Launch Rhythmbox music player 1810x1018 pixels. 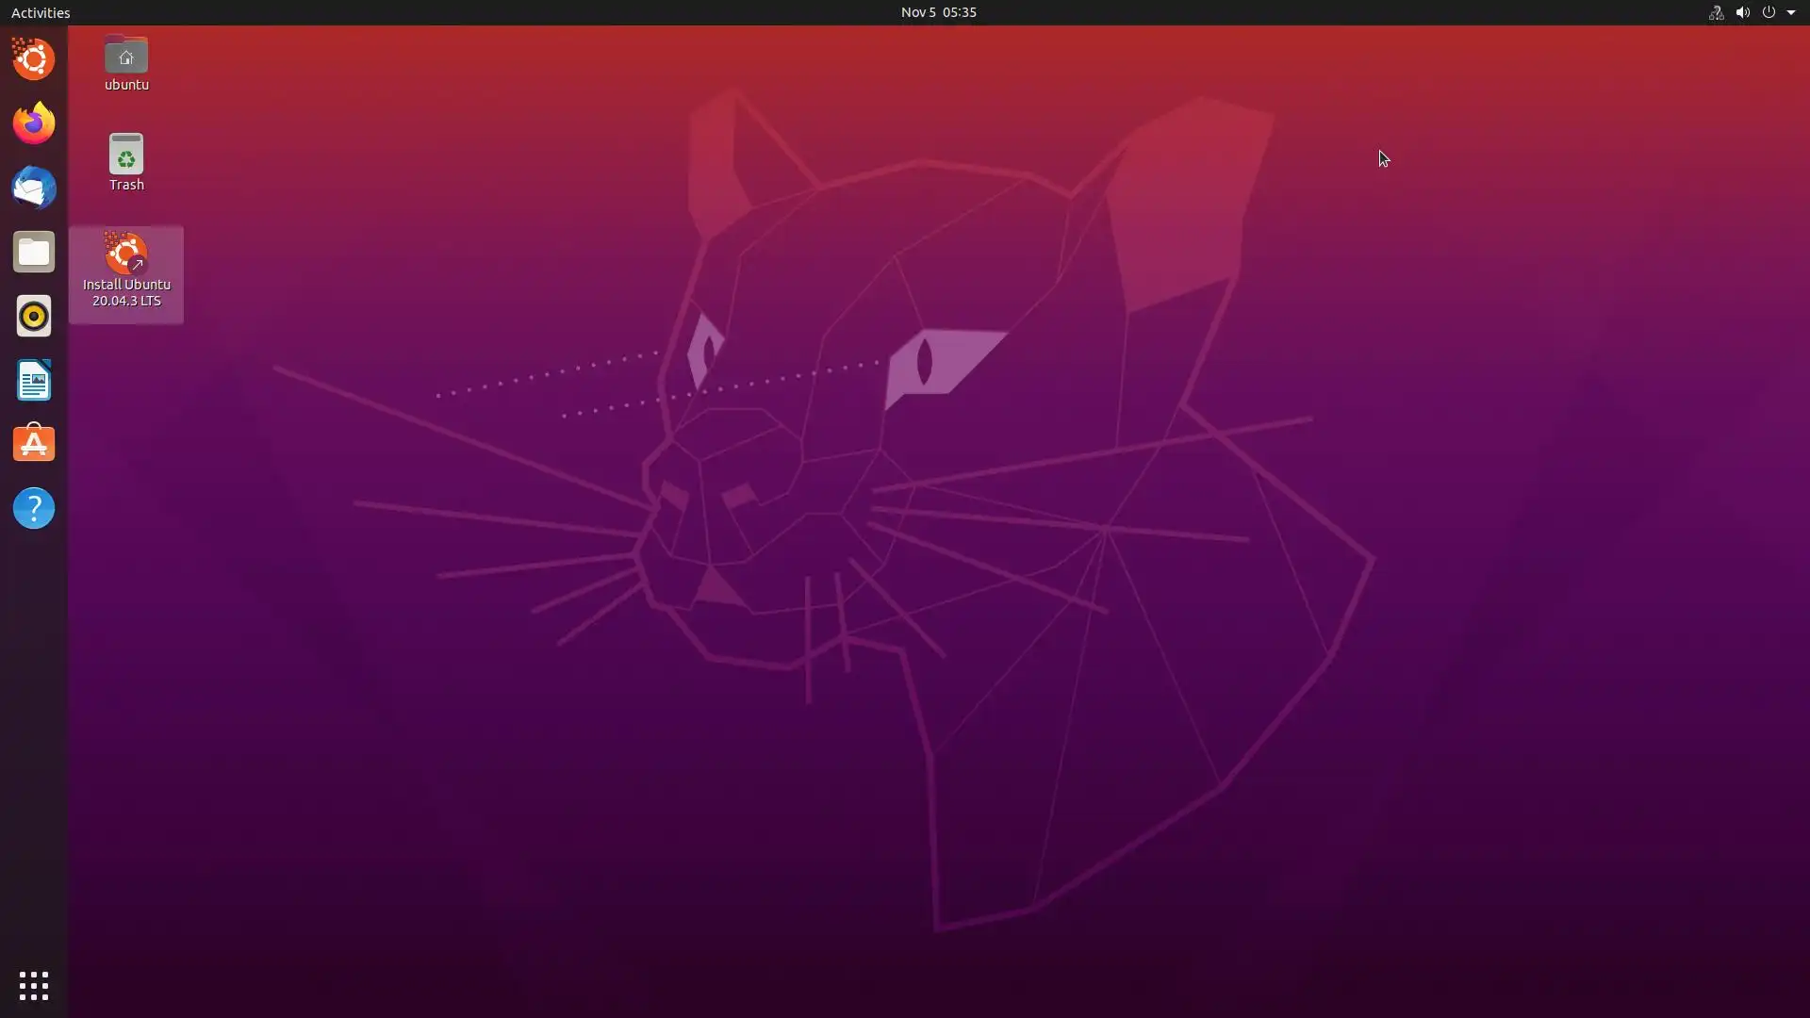coord(34,316)
